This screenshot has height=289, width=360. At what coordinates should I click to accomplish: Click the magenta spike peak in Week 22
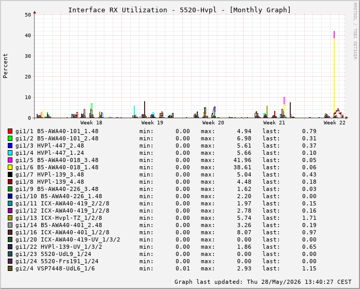334,35
